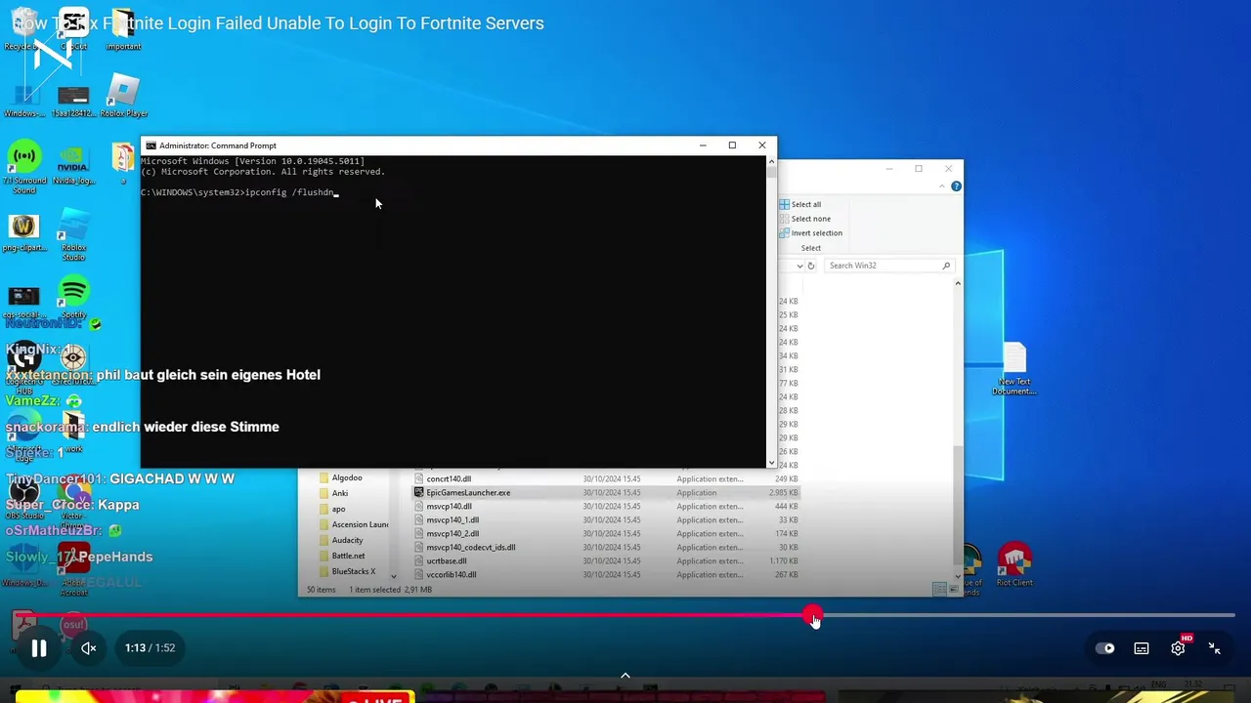Image resolution: width=1251 pixels, height=703 pixels.
Task: Toggle the autoplay switch
Action: [x=1105, y=648]
